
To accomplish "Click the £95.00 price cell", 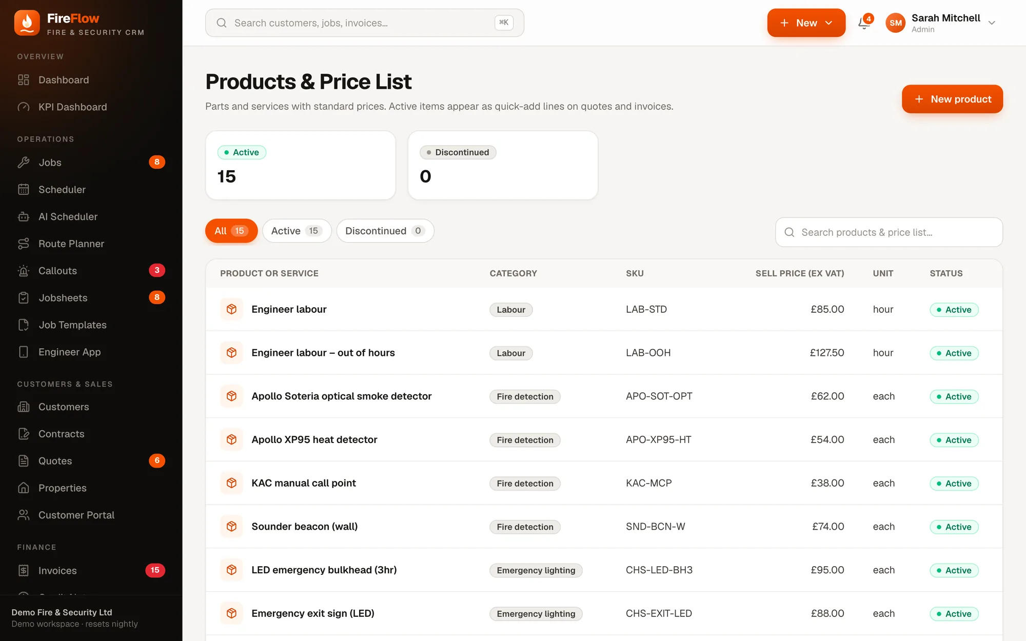I will 827,570.
